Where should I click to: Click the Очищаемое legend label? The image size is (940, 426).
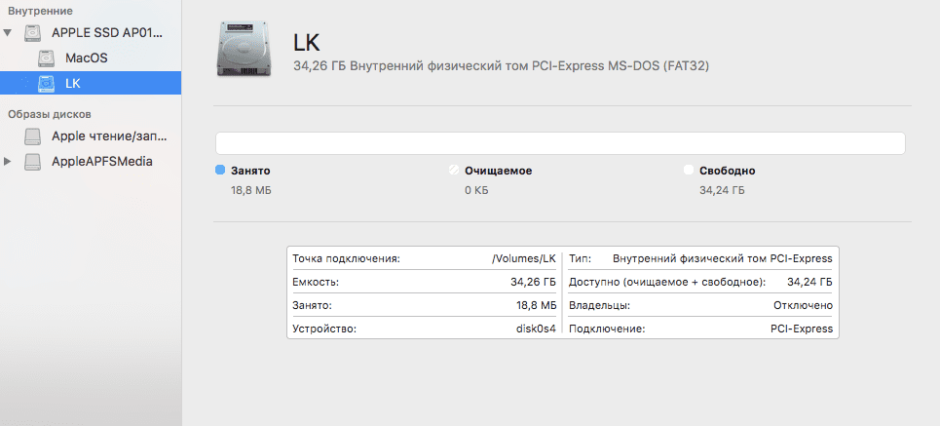pyautogui.click(x=498, y=171)
